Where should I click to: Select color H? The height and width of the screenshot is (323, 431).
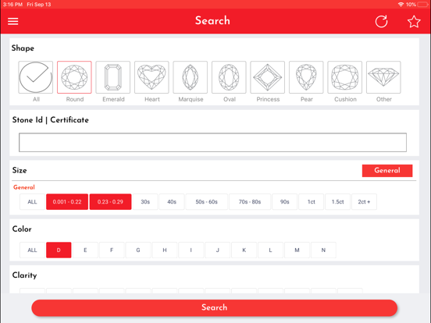click(165, 250)
